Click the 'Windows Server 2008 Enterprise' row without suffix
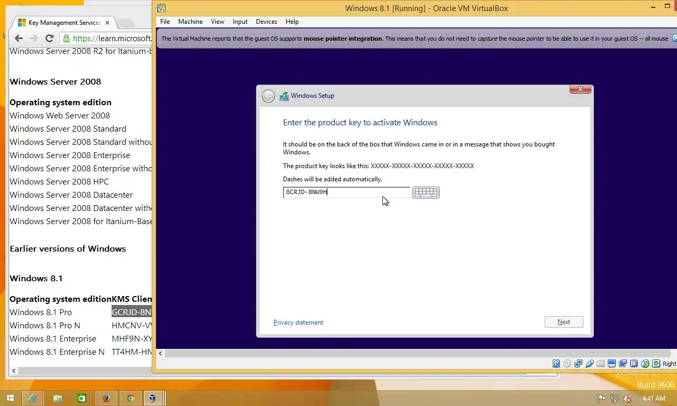The height and width of the screenshot is (406, 677). [70, 155]
